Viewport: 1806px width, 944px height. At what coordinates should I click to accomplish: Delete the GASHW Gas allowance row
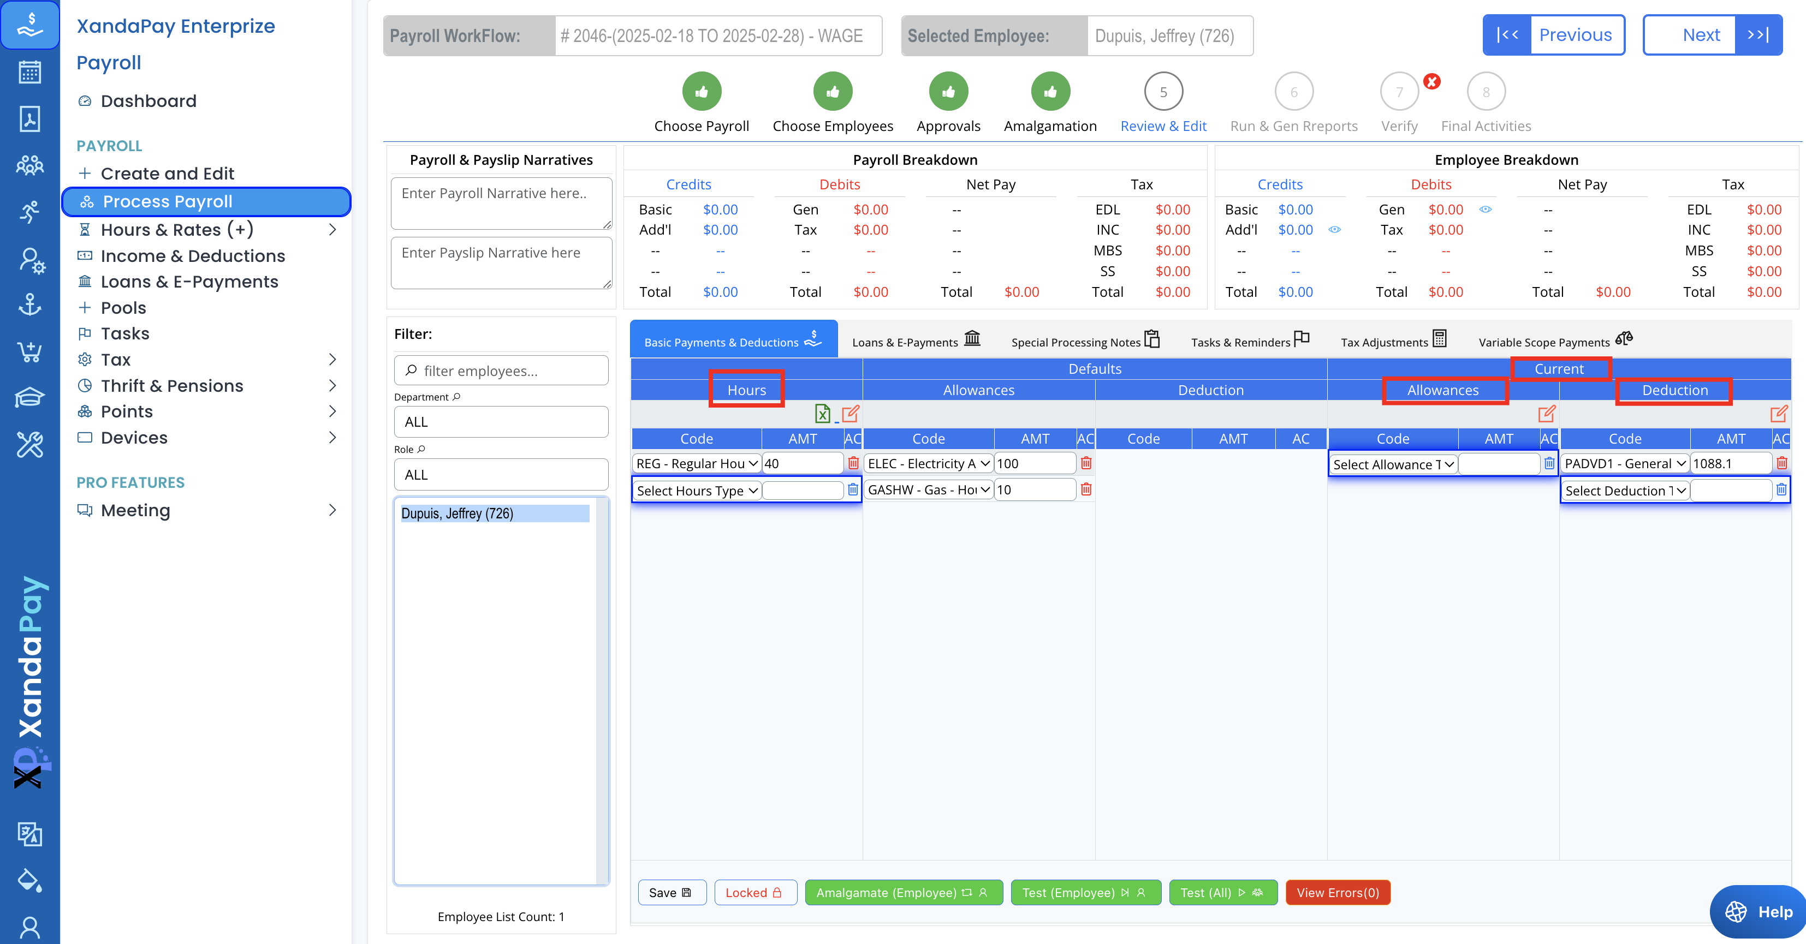click(1086, 489)
